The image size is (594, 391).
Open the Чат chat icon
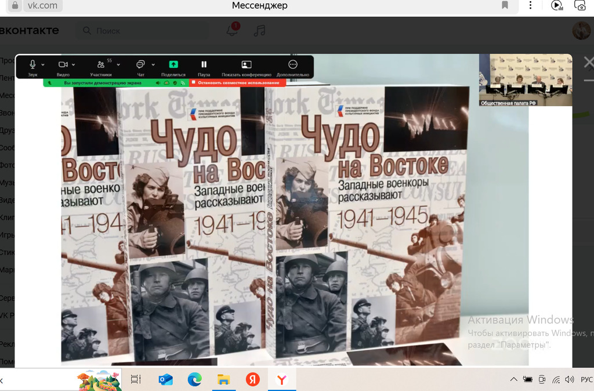[140, 65]
